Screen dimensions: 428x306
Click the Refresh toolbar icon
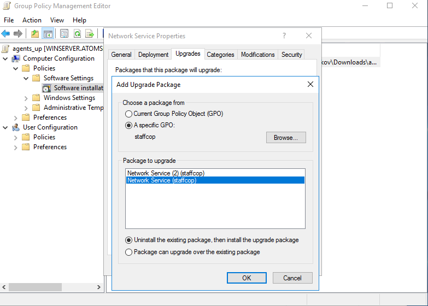click(x=77, y=33)
